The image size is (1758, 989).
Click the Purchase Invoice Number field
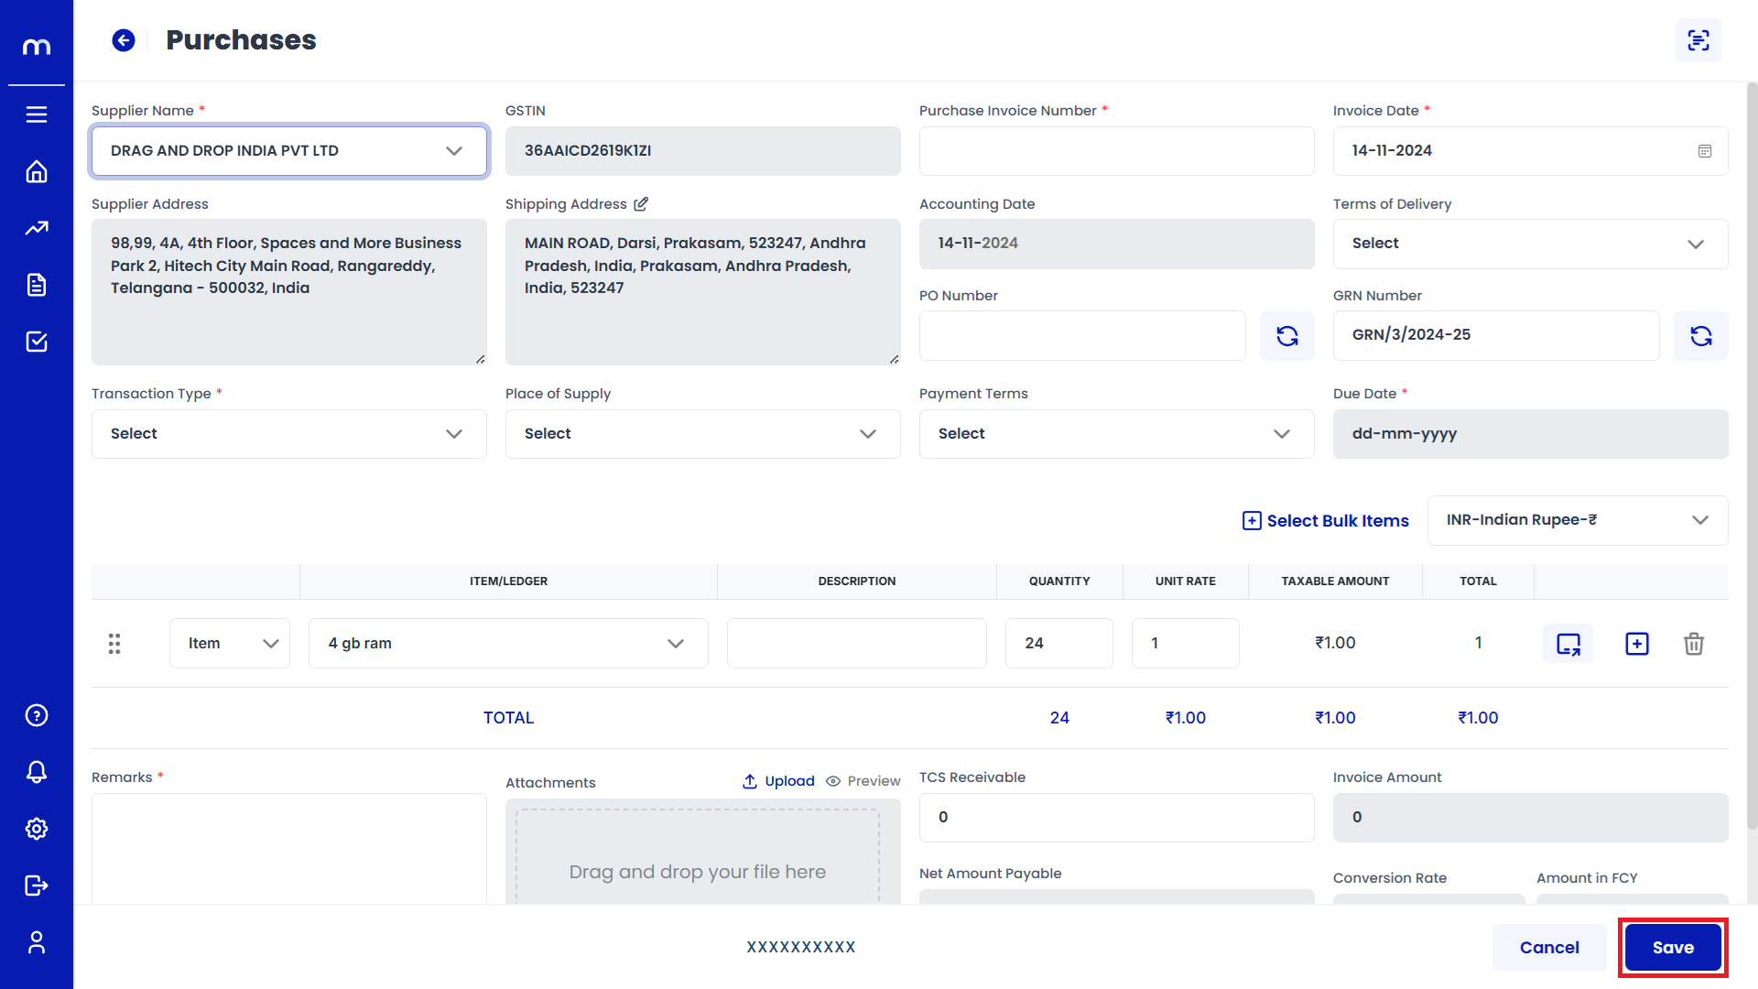pyautogui.click(x=1116, y=151)
